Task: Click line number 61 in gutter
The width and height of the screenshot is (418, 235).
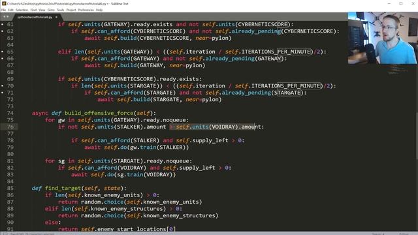Action: click(x=10, y=24)
